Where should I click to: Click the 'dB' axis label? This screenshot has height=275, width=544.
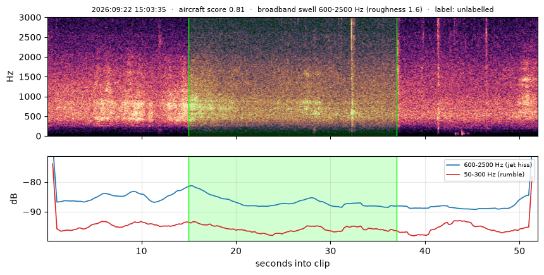tap(14, 199)
